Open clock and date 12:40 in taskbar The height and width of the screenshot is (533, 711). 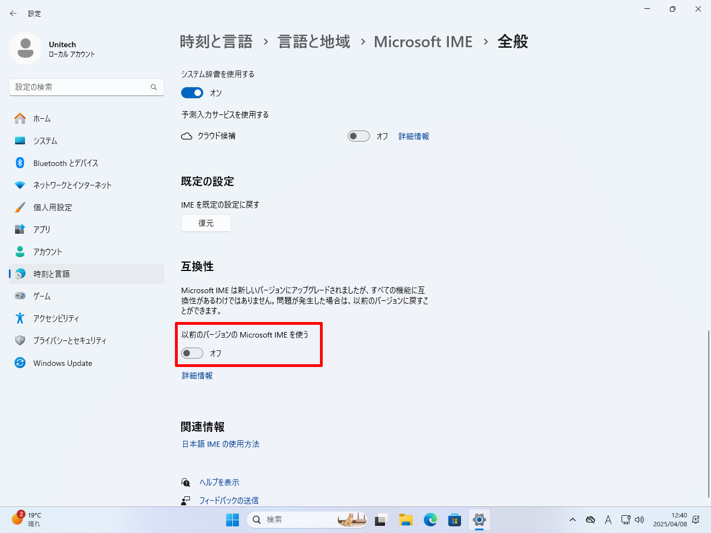[670, 520]
